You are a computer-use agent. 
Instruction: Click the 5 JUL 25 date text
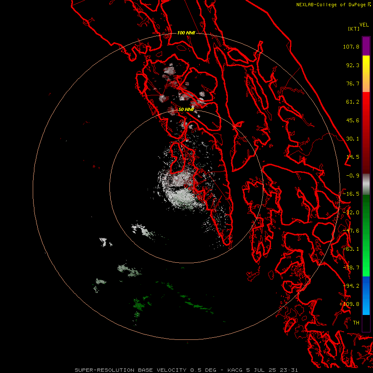(261, 370)
